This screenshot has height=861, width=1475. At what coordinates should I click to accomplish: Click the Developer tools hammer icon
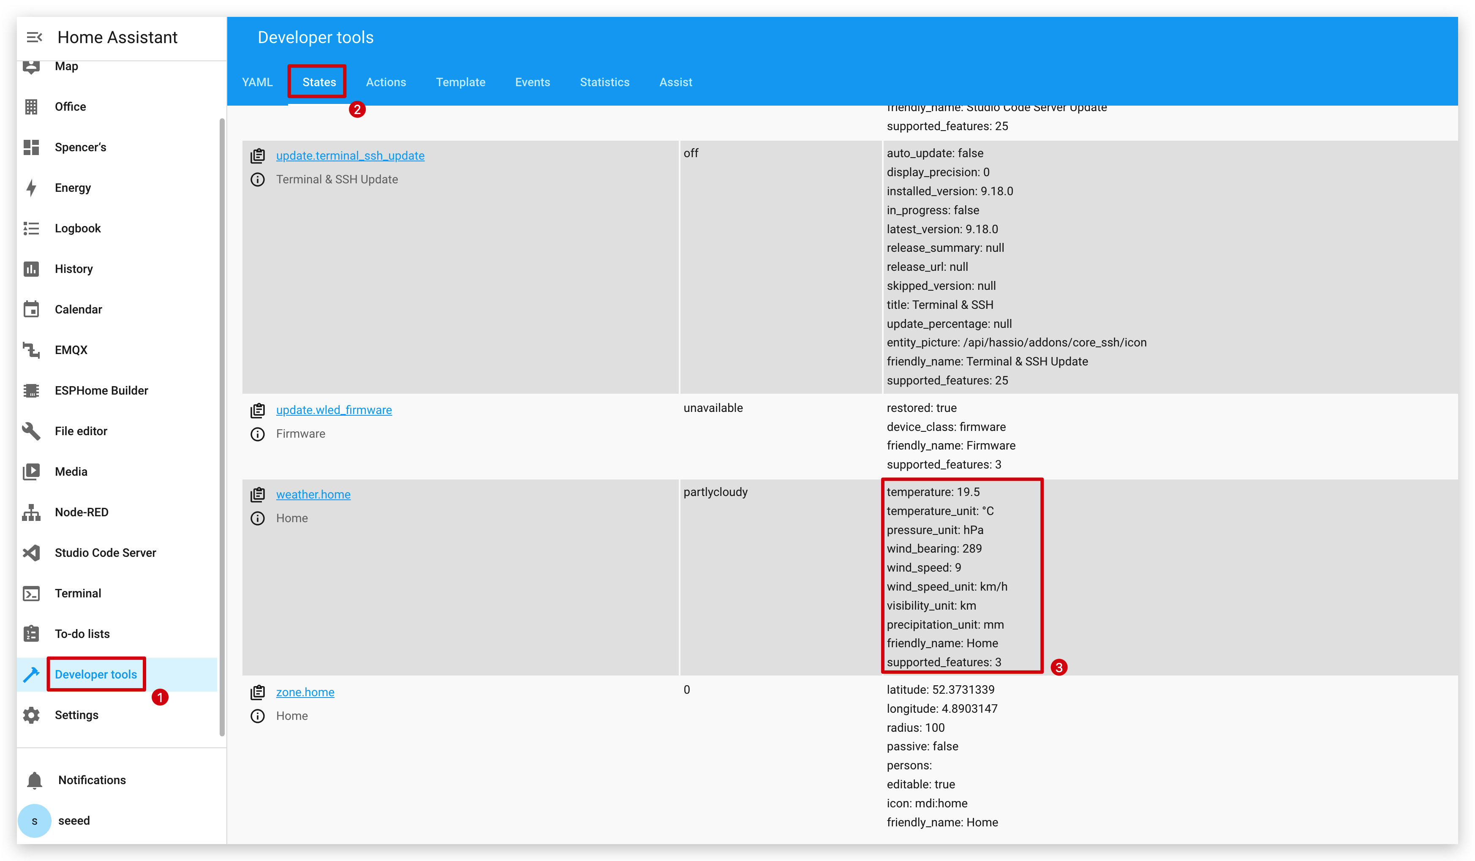tap(31, 674)
